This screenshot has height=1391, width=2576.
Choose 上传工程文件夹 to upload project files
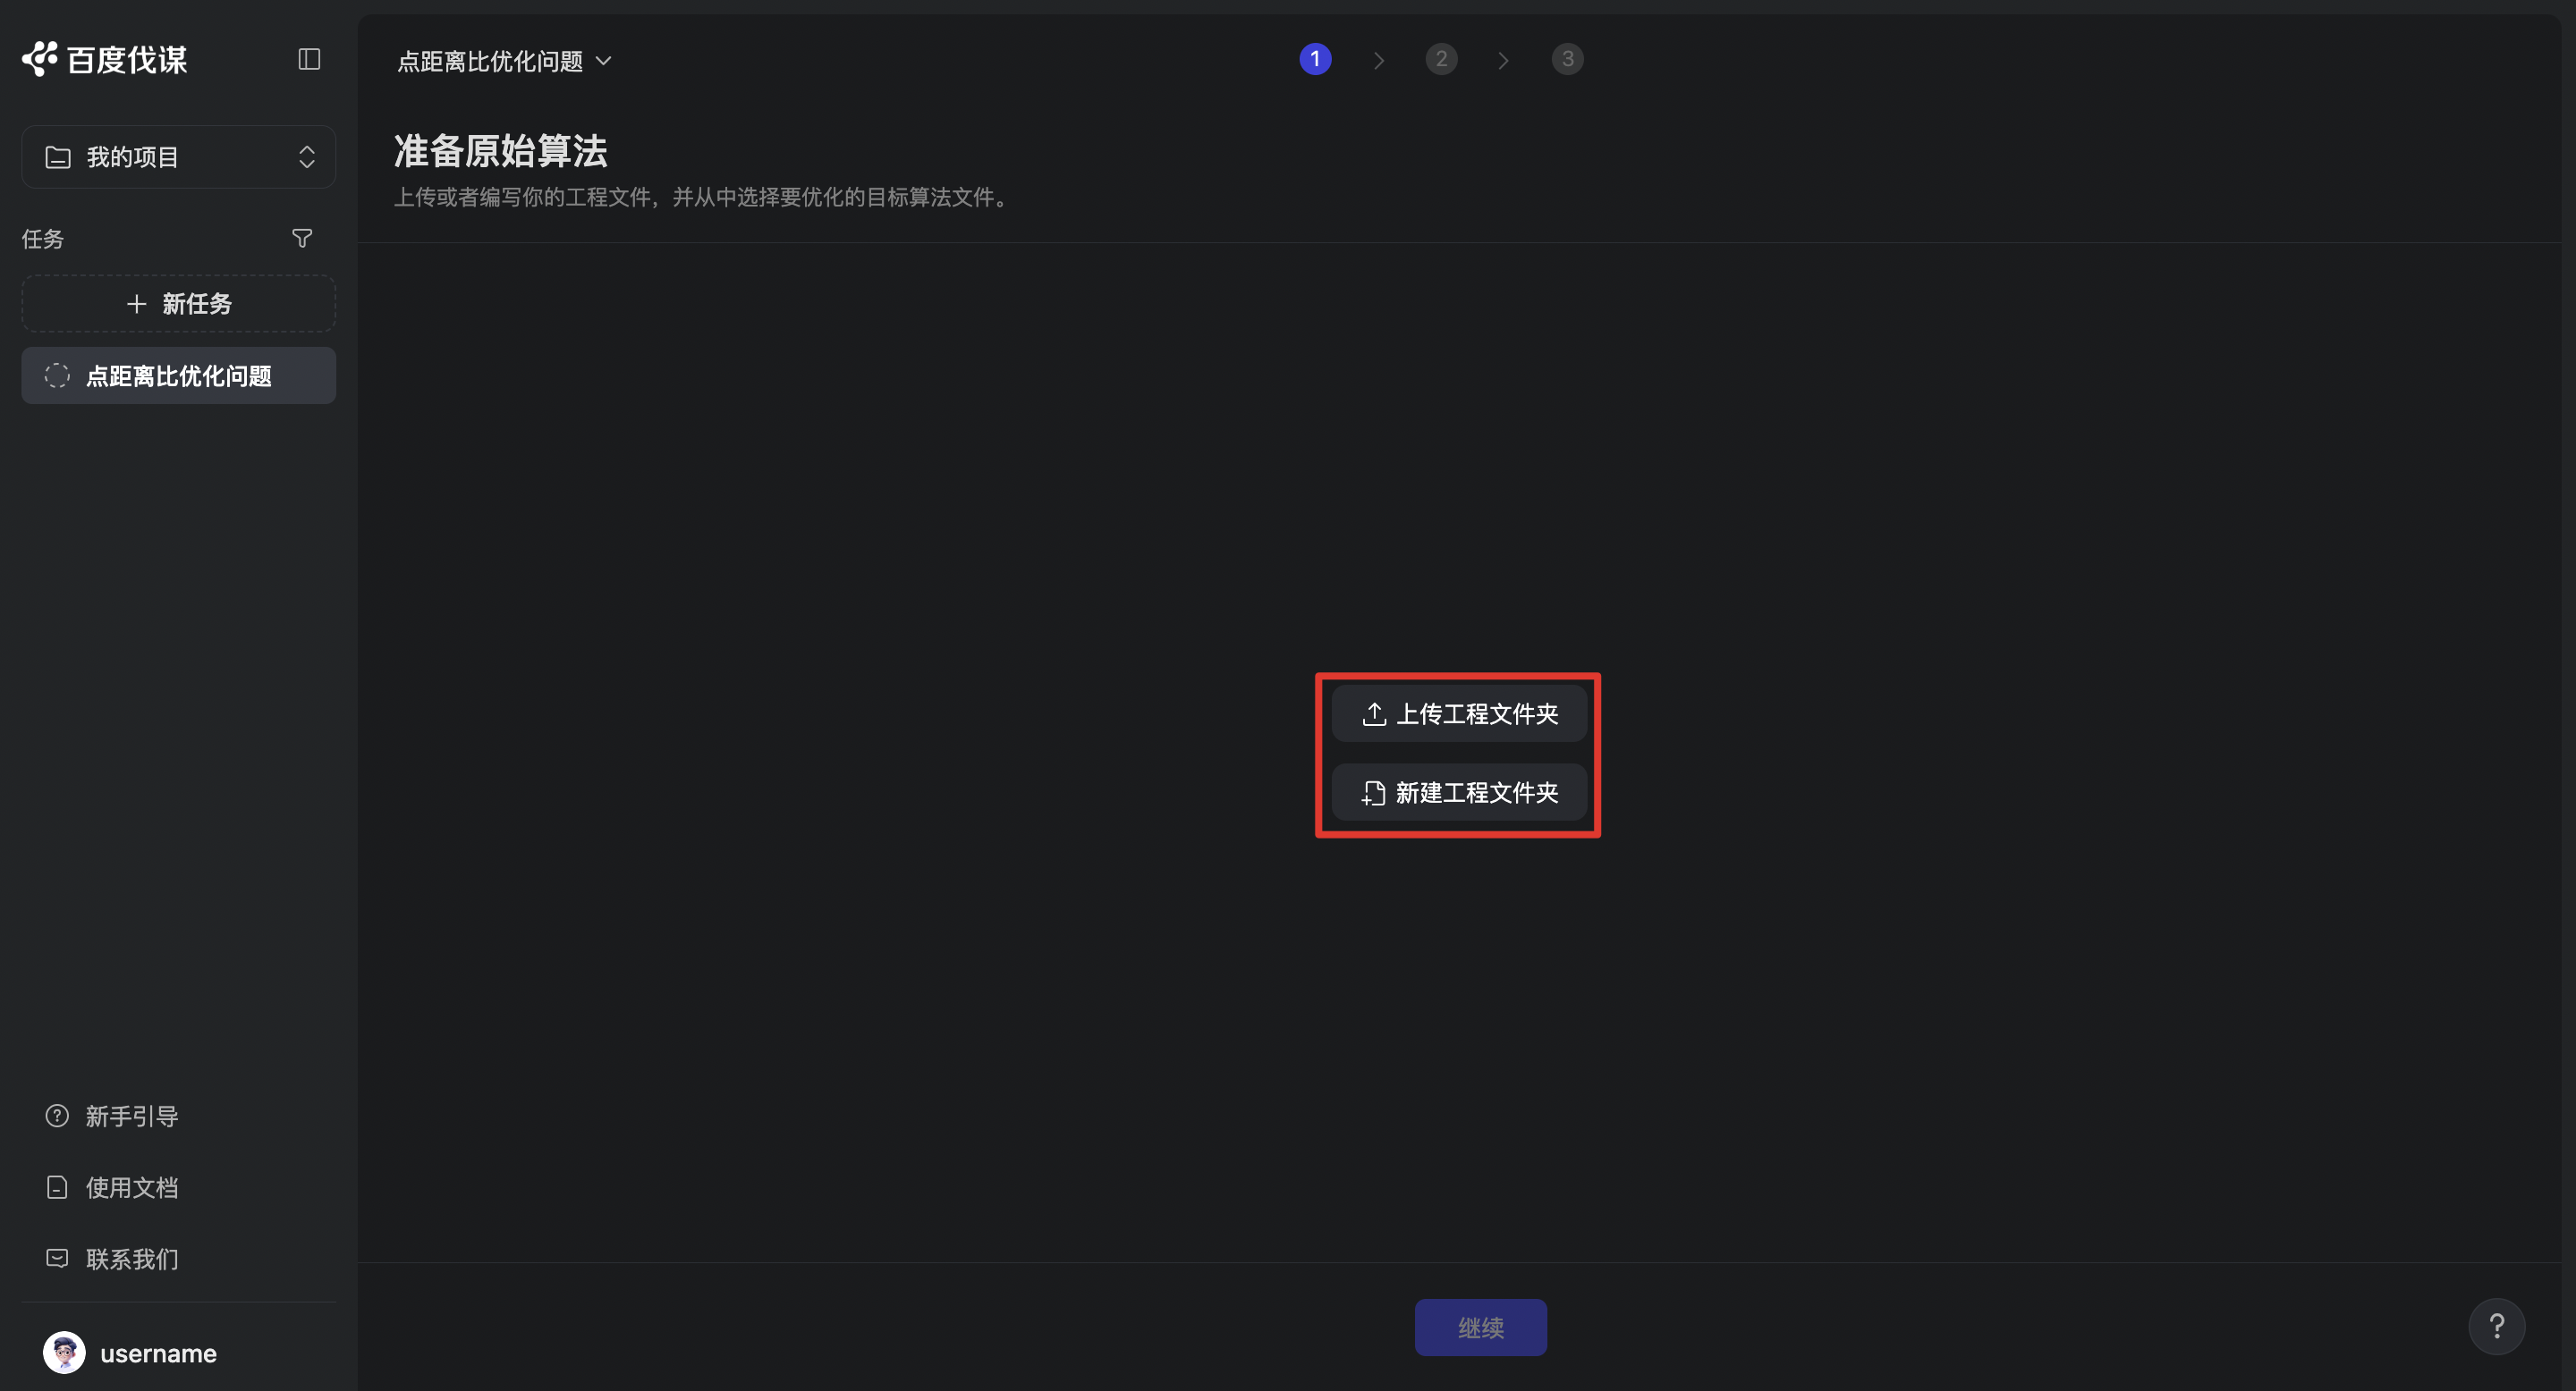tap(1458, 713)
